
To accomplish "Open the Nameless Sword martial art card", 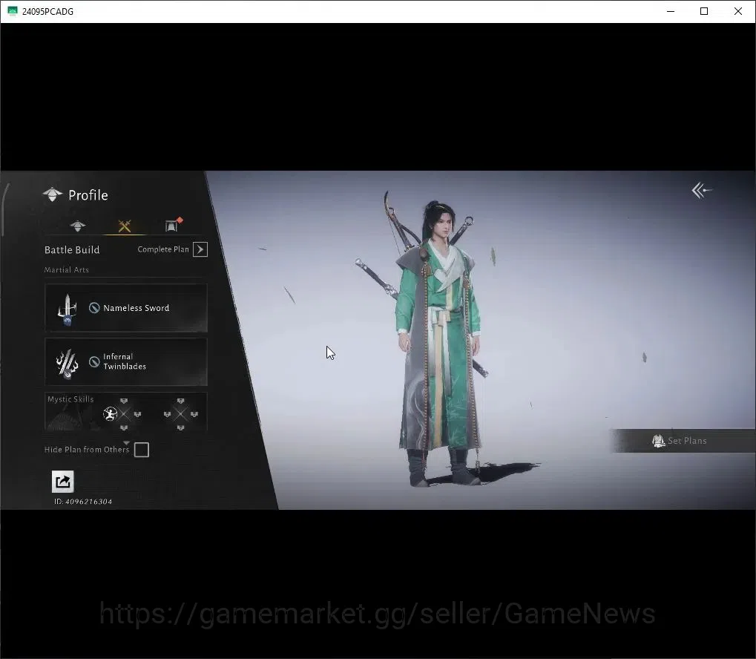I will coord(126,308).
